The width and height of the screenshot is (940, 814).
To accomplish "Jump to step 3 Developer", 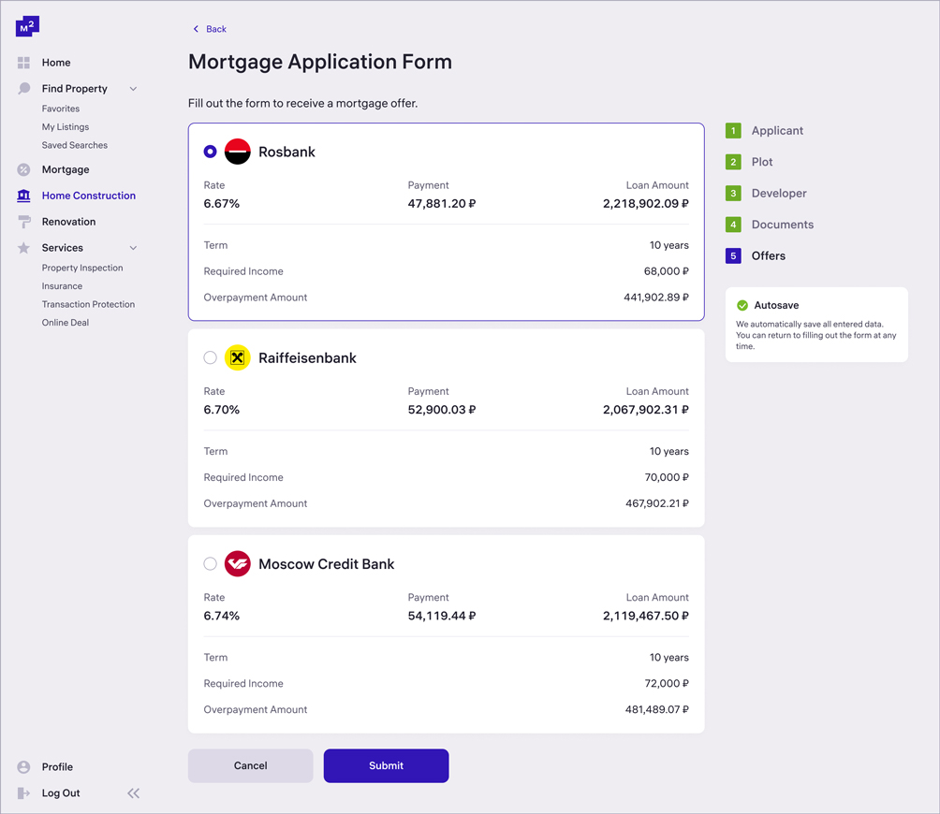I will tap(778, 193).
